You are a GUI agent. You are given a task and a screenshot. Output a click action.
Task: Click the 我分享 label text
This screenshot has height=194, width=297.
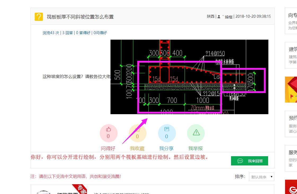pos(166,149)
